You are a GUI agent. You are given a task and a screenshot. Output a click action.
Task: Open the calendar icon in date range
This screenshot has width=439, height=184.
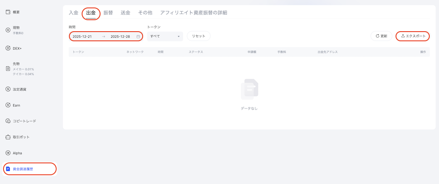click(x=138, y=36)
